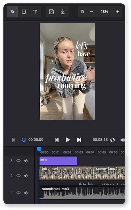Zoom out with the minus button
131x210 pixels.
point(92,12)
